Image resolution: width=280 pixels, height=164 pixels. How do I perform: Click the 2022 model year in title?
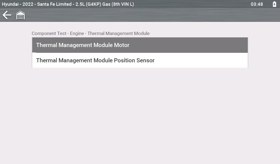point(28,4)
